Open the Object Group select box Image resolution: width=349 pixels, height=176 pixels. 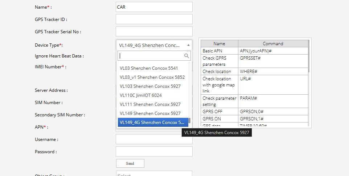click(154, 174)
